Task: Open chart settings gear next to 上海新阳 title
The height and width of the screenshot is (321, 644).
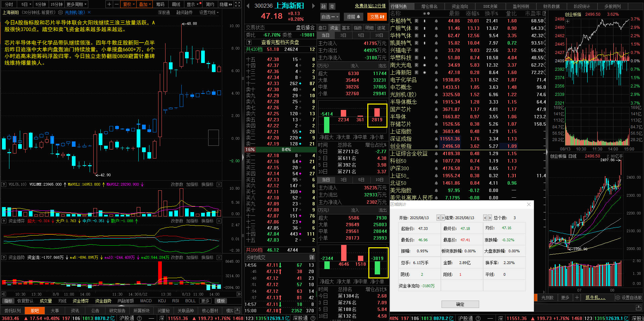Action: coord(60,12)
